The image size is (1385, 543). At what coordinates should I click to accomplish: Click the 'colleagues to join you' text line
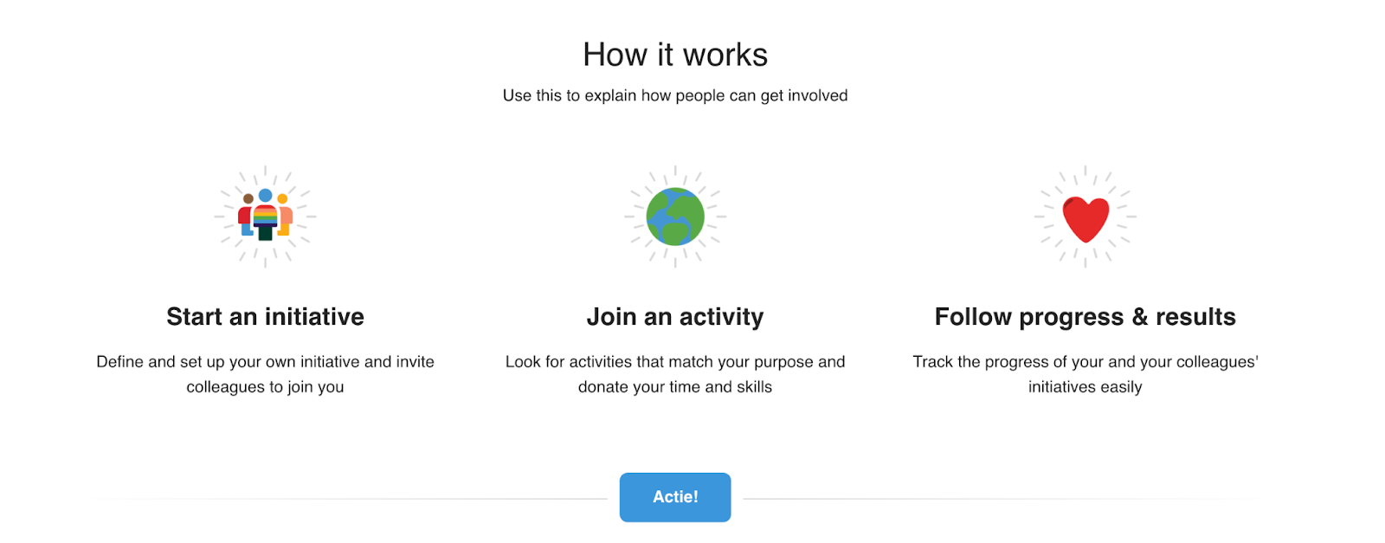(x=265, y=387)
